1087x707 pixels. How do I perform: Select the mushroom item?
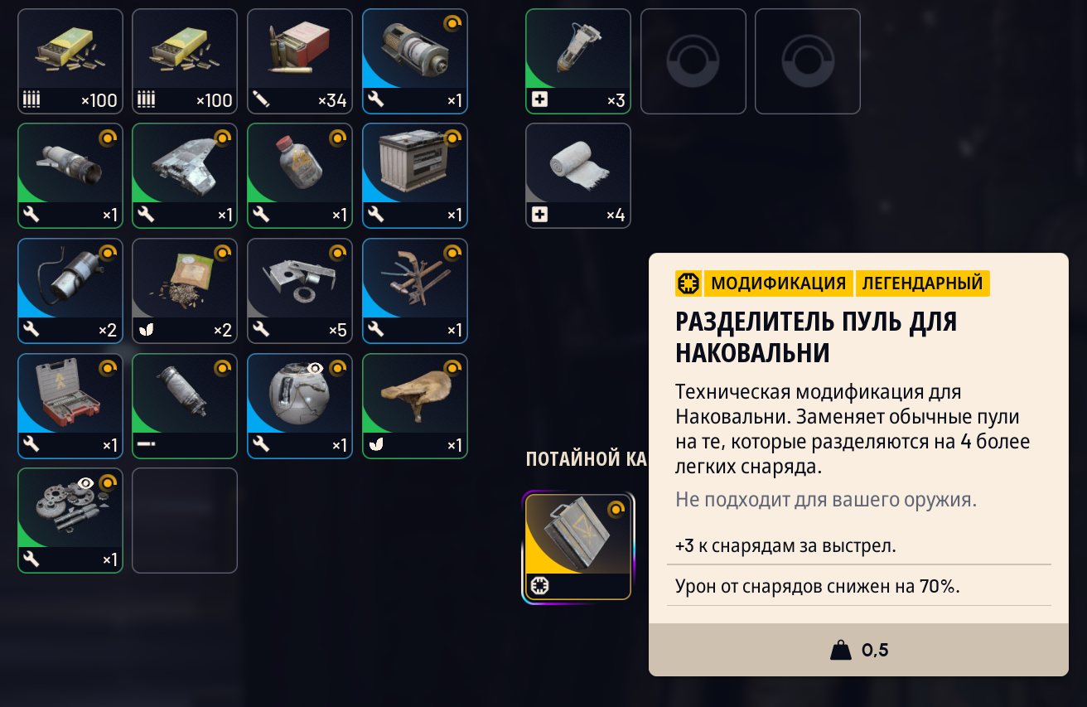click(x=415, y=406)
